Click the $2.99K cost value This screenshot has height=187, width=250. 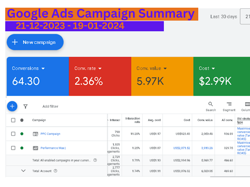click(215, 81)
